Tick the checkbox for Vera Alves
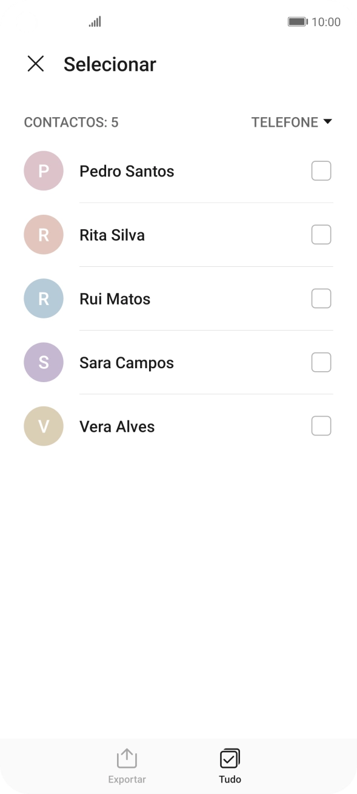The width and height of the screenshot is (357, 794). [x=321, y=426]
